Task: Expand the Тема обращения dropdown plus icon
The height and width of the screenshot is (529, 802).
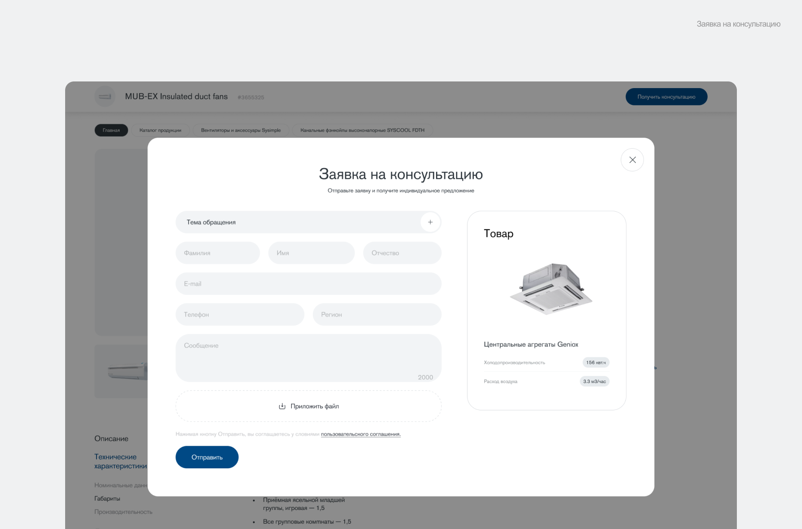Action: pyautogui.click(x=430, y=222)
